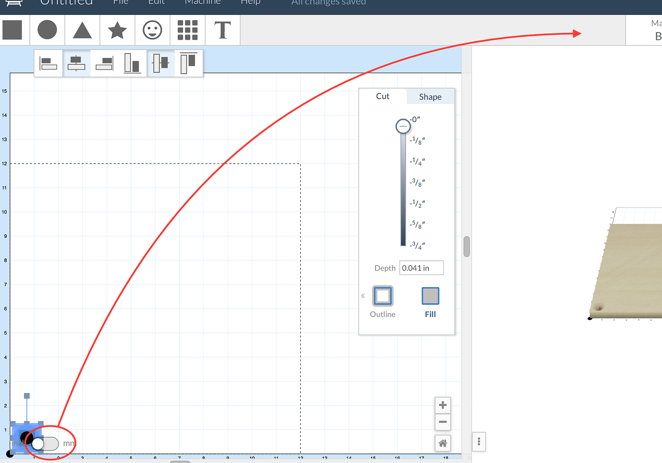Click the home view button
Image resolution: width=662 pixels, height=463 pixels.
(x=442, y=443)
